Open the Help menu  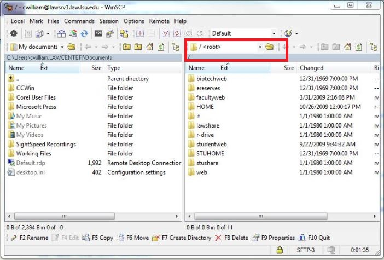click(x=181, y=21)
